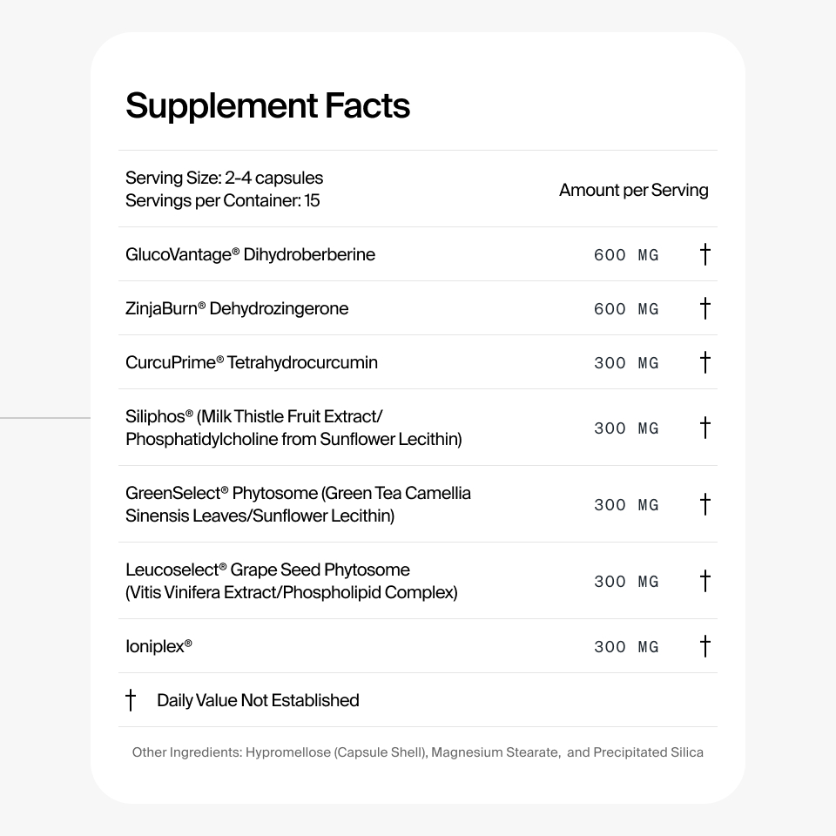Click the Other Ingredients footnote text
Screen dimensions: 836x836
point(417,752)
